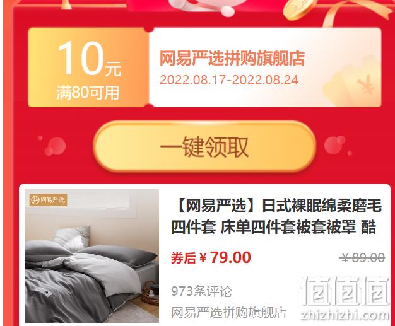Open the 日式裸眠绵柔磨毛四件套 product title
The height and width of the screenshot is (326, 395).
[276, 216]
